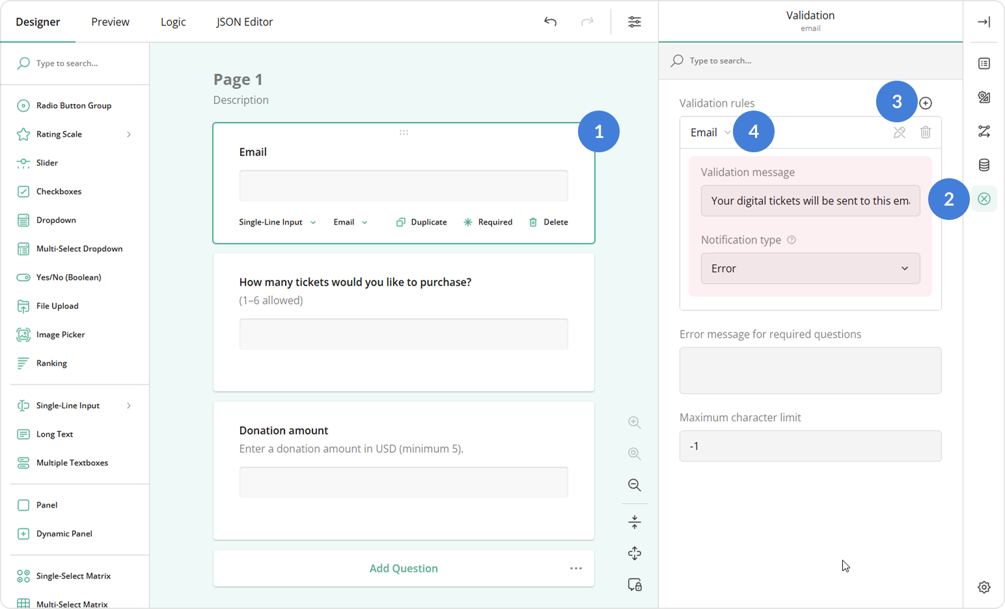The height and width of the screenshot is (609, 1005).
Task: Open the JSON Editor tab
Action: (244, 21)
